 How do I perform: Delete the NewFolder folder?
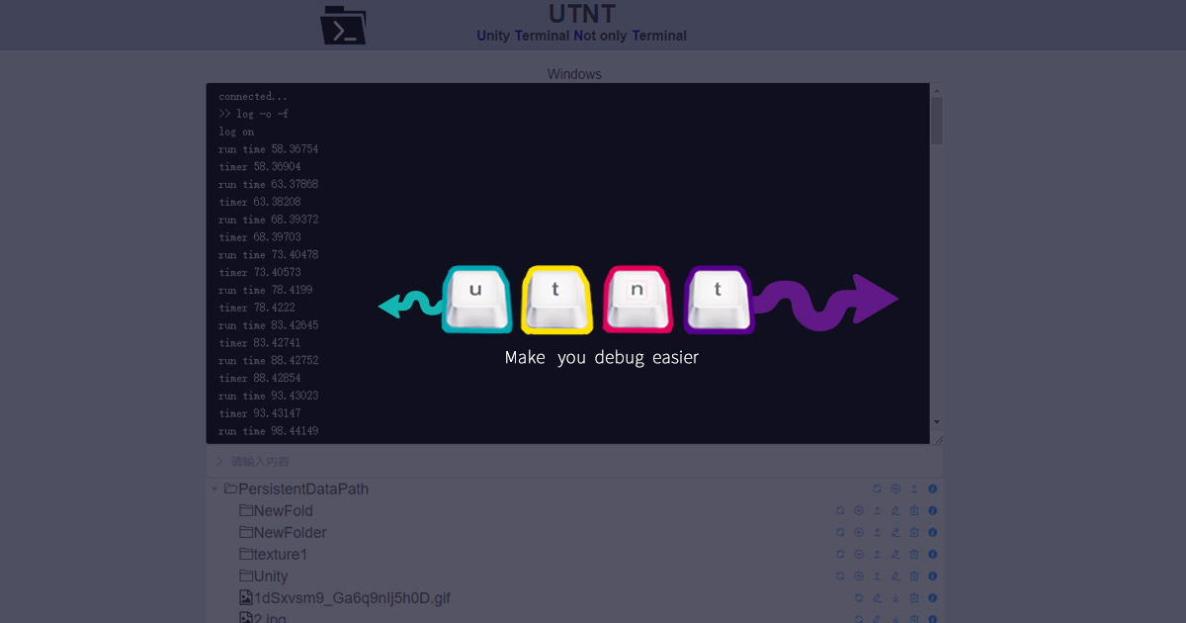(x=914, y=532)
